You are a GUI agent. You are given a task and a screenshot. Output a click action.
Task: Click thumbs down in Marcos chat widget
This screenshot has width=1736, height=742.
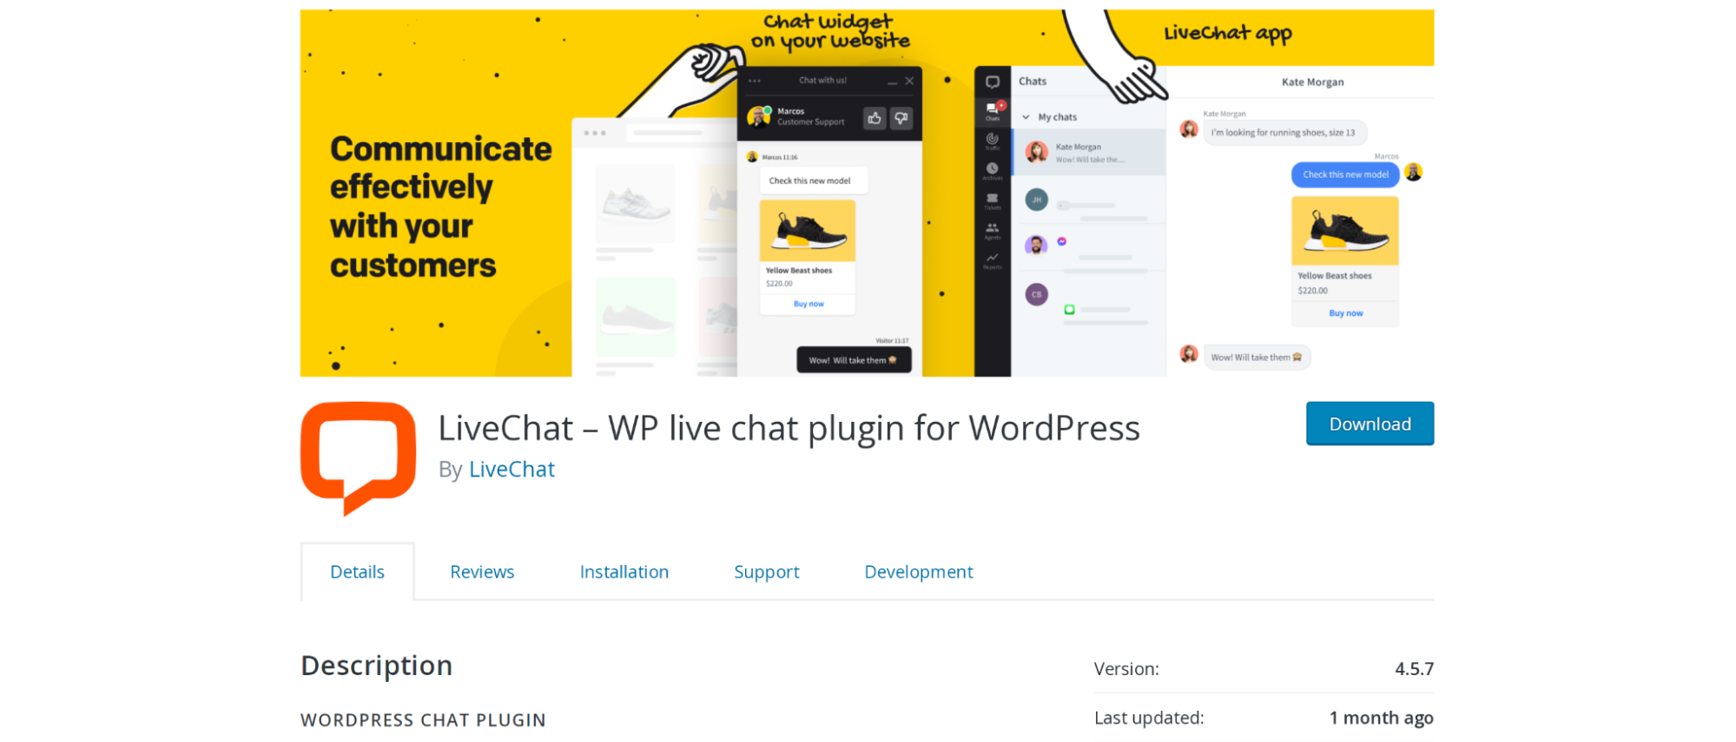pyautogui.click(x=901, y=118)
